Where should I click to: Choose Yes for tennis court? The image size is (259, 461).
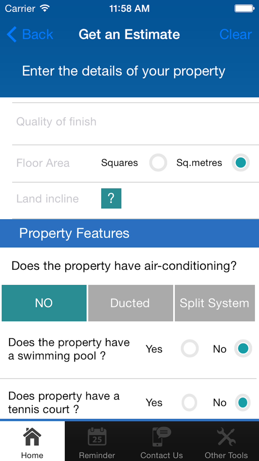click(189, 402)
